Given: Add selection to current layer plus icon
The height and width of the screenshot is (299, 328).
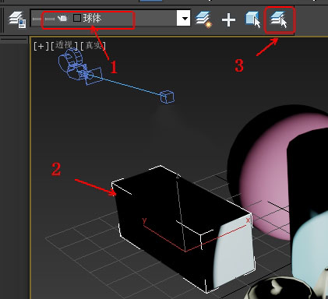Looking at the screenshot, I should click(228, 20).
